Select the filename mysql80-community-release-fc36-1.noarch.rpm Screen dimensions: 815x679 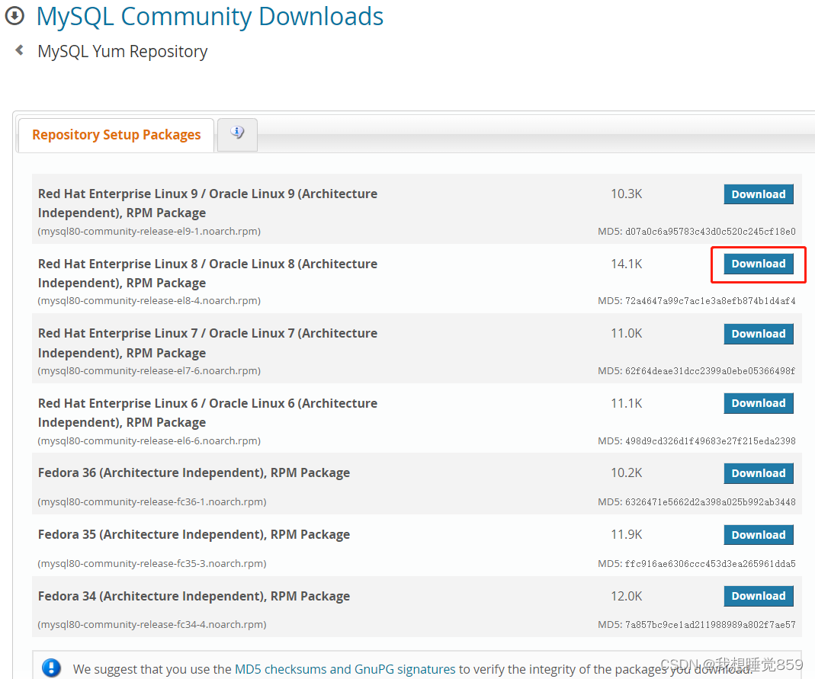coord(152,502)
